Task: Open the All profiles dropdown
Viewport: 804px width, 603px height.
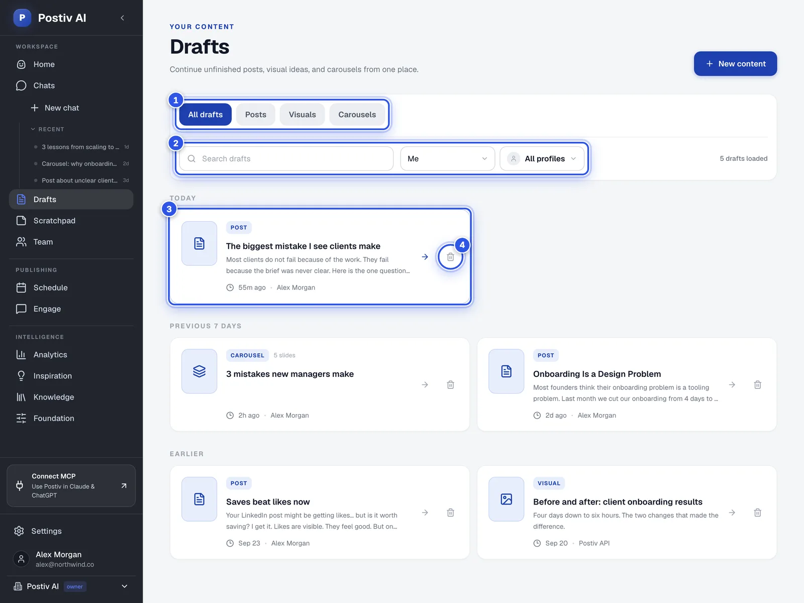Action: 542,159
